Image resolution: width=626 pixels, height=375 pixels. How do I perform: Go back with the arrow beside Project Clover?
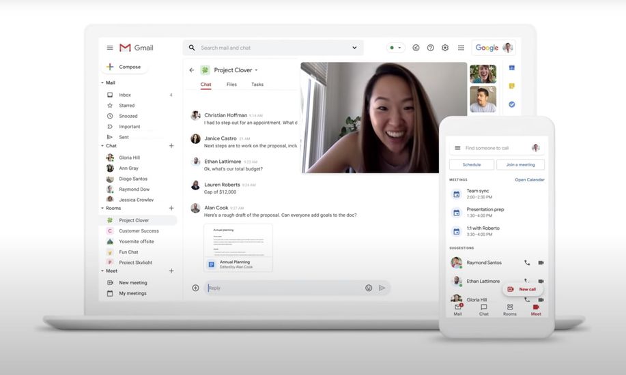click(x=192, y=70)
